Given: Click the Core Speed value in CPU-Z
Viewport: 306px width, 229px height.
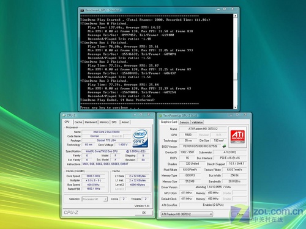Looking at the screenshot, I should pyautogui.click(x=93, y=176).
